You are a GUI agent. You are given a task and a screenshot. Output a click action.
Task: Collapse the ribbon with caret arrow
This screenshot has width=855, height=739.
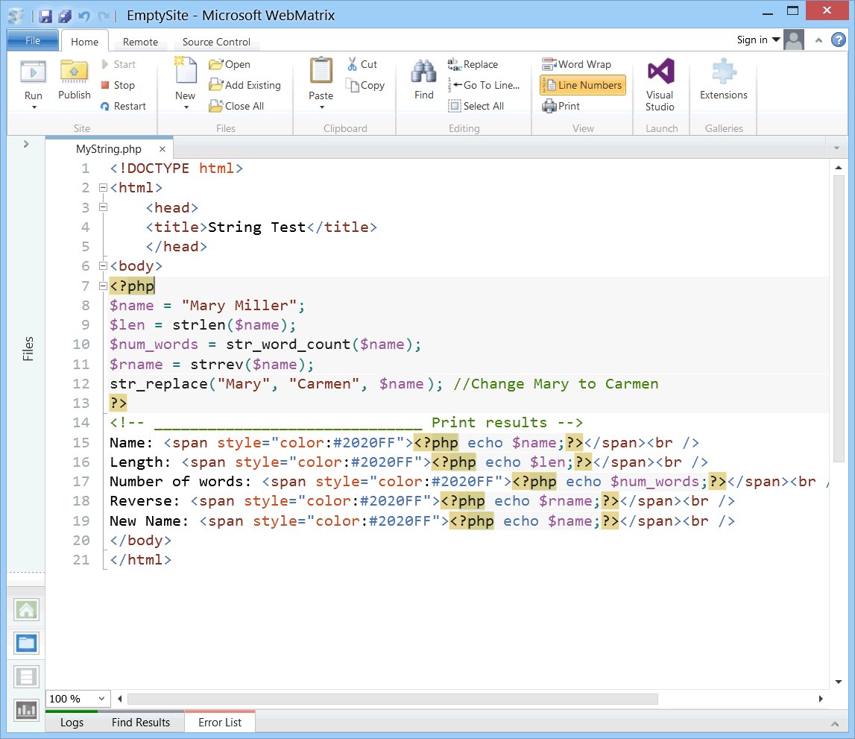[x=818, y=40]
